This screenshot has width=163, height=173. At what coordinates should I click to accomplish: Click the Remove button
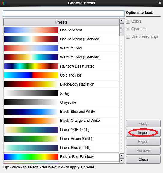pos(143,151)
